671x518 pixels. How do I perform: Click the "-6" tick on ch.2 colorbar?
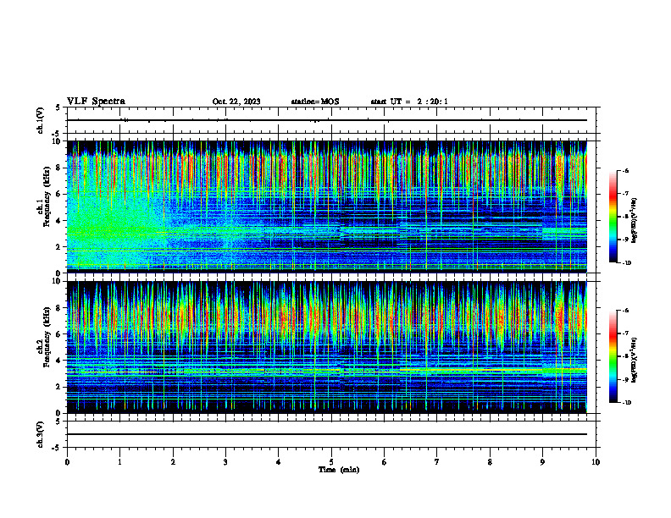(625, 311)
